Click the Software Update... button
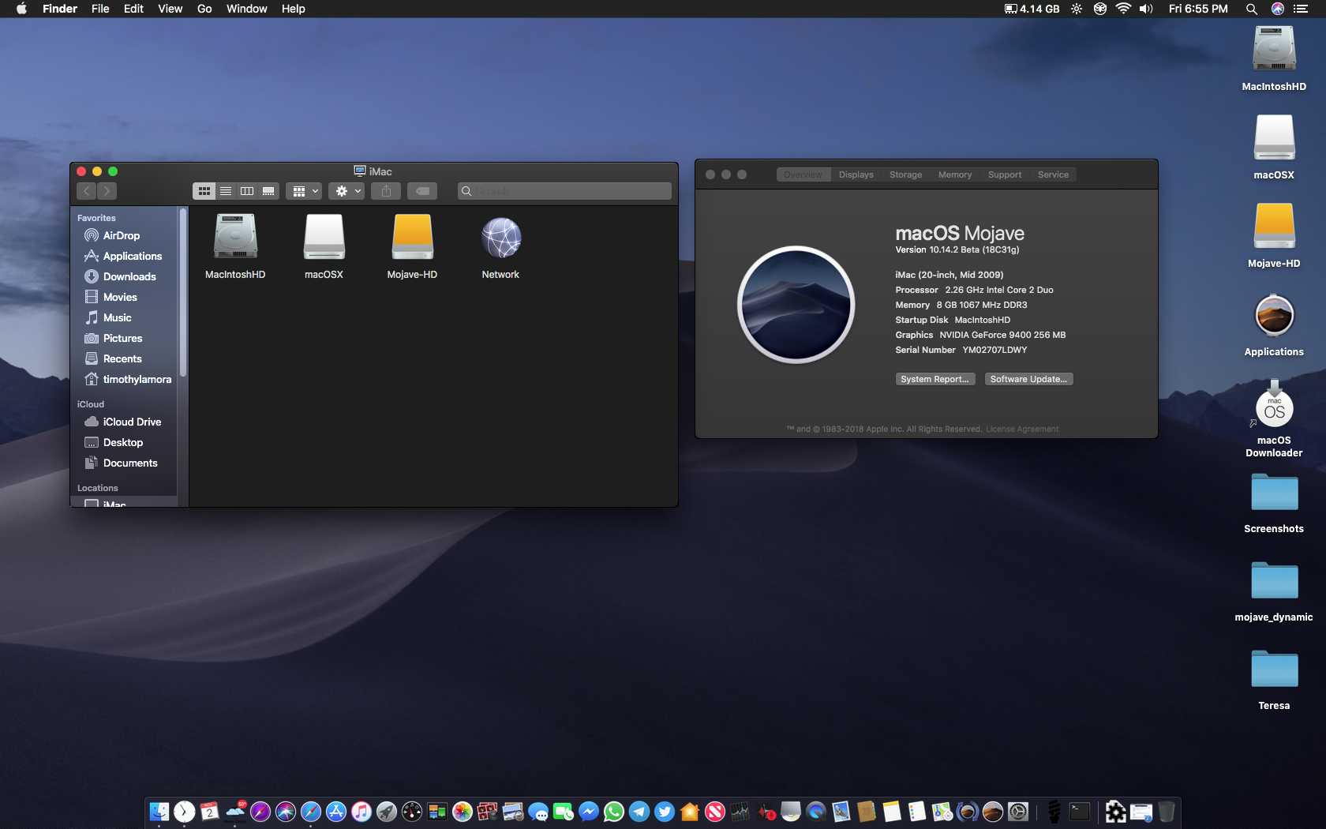 coord(1028,379)
